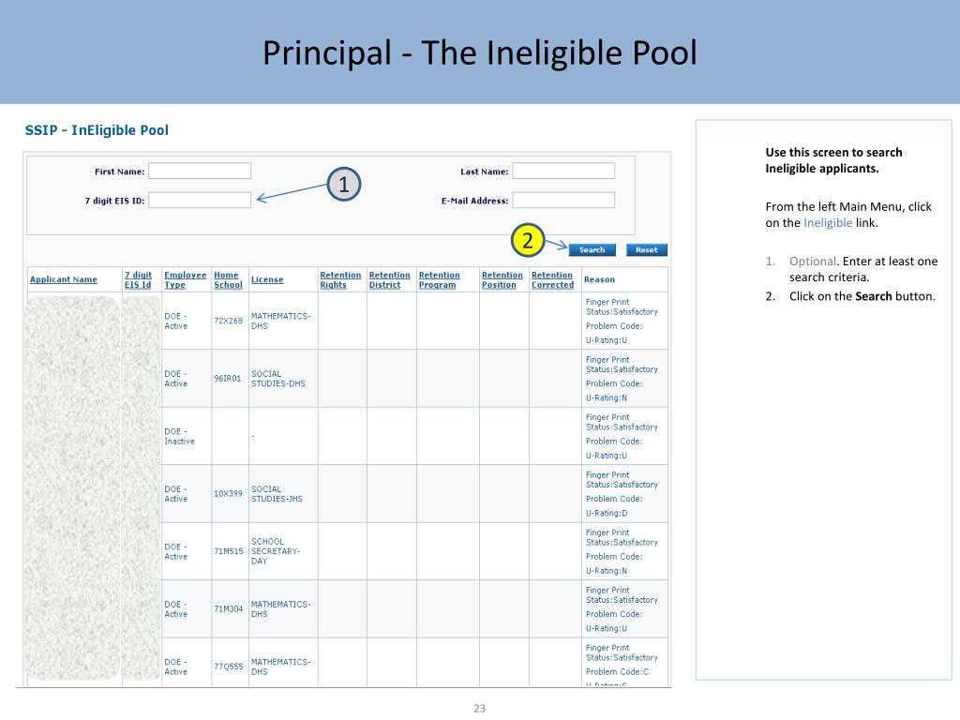This screenshot has height=720, width=960.
Task: Sort by Retention Program header
Action: 439,279
